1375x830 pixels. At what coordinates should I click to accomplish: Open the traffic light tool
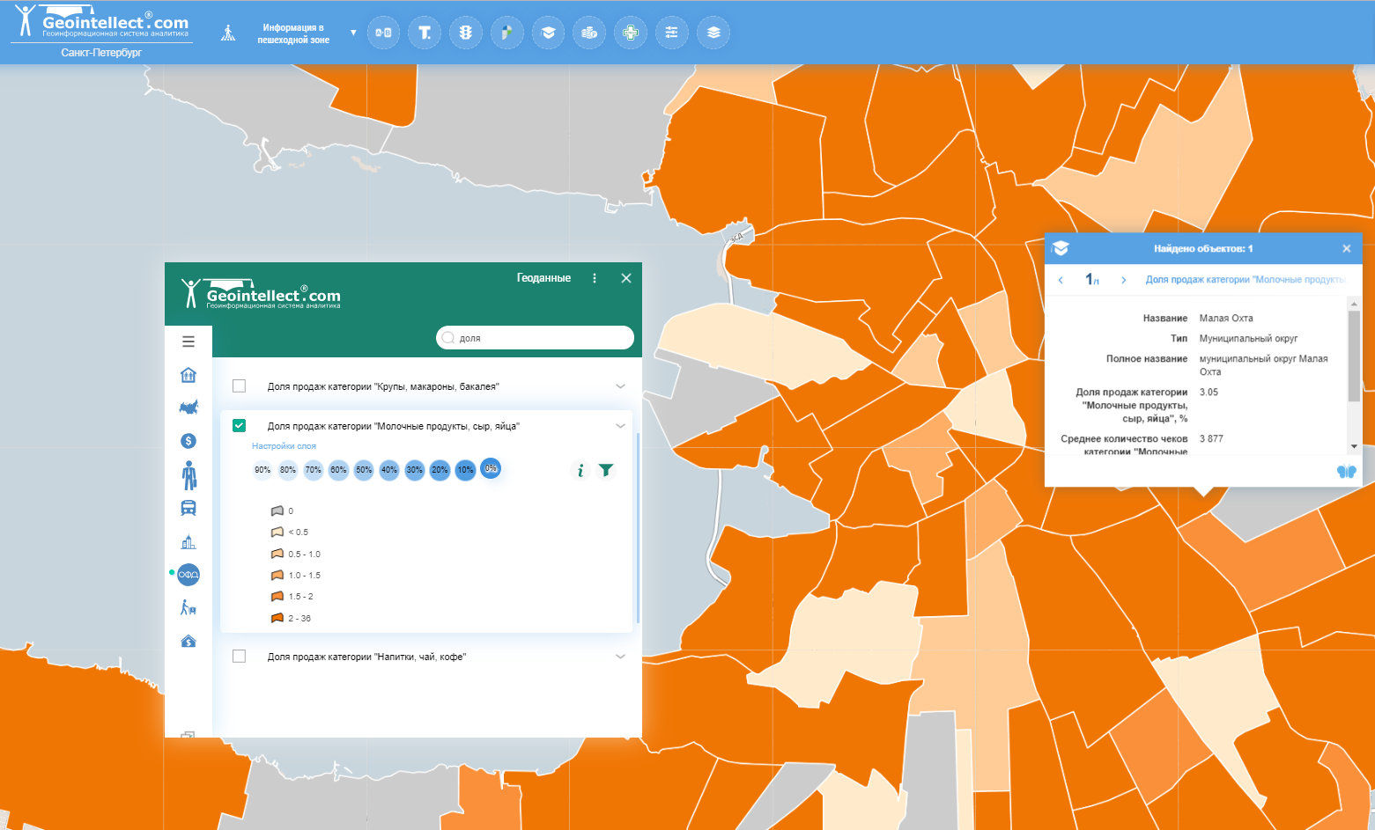pyautogui.click(x=466, y=33)
